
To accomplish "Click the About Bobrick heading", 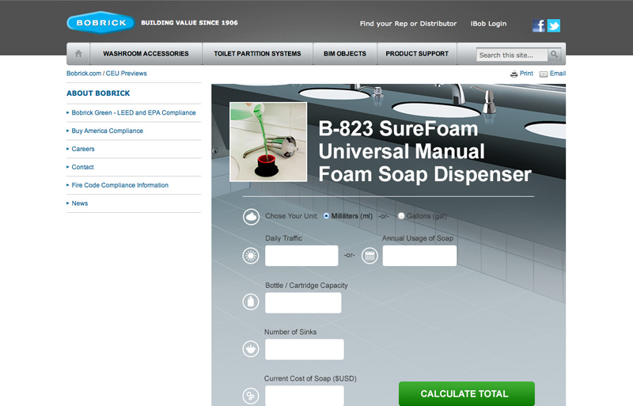I will 98,93.
